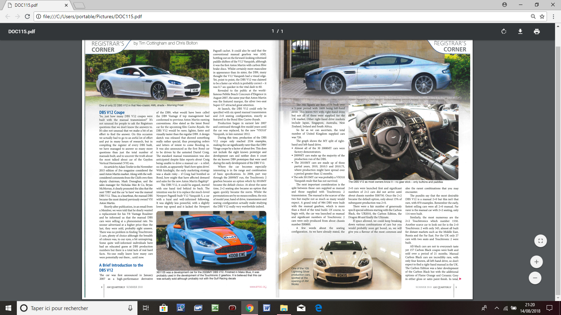Download the DOC115.pdf file
The height and width of the screenshot is (315, 561).
pyautogui.click(x=520, y=31)
